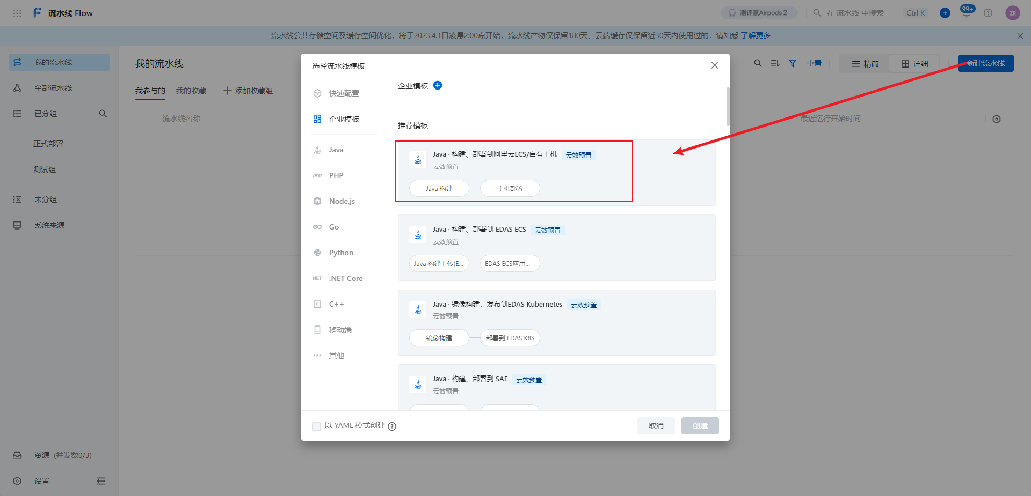
Task: Click YAML mode help question icon
Action: pyautogui.click(x=392, y=426)
